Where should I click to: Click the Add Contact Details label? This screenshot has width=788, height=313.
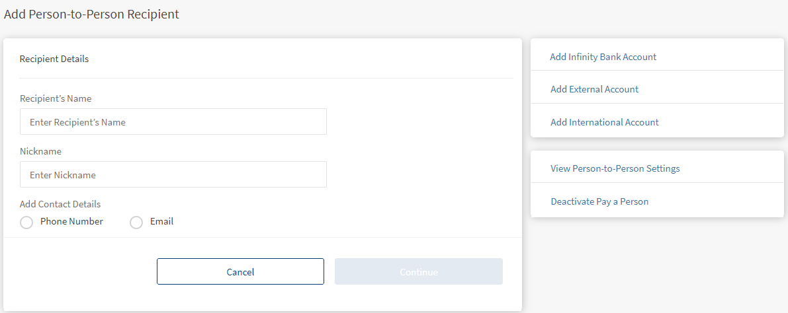(x=60, y=204)
